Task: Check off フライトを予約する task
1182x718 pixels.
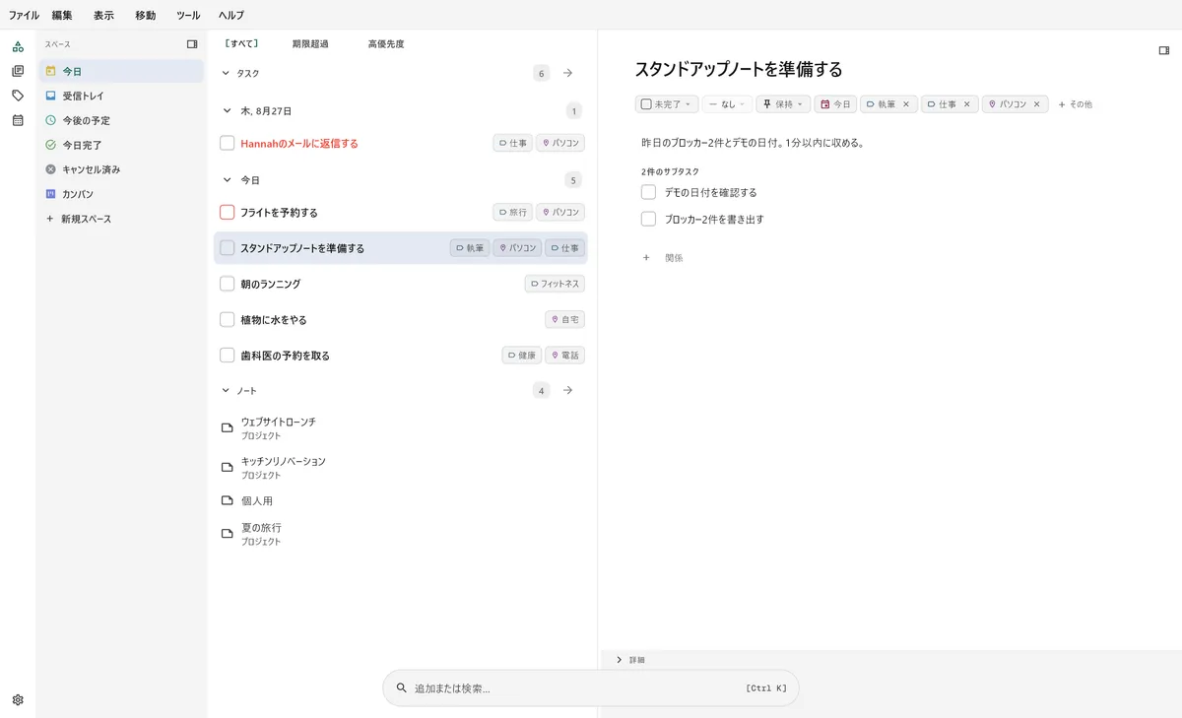Action: [228, 212]
